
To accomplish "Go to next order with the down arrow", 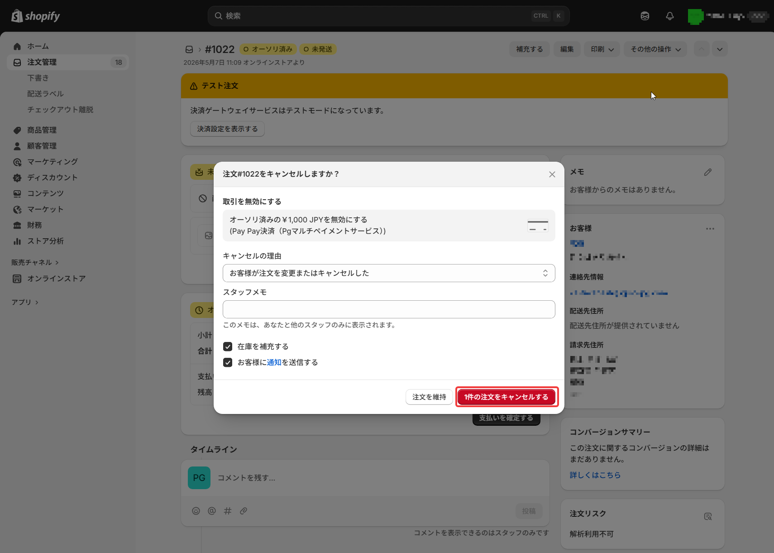I will coord(720,49).
